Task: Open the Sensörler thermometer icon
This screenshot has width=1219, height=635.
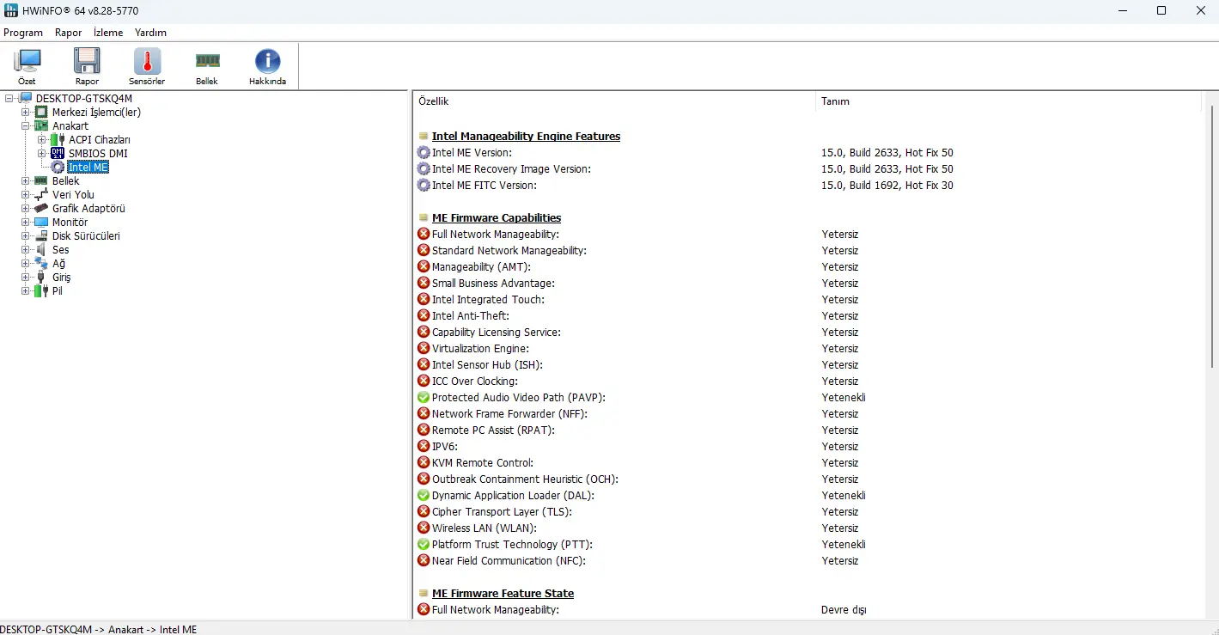Action: coord(147,62)
